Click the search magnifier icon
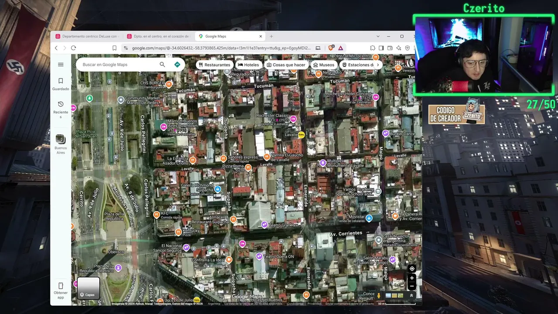This screenshot has height=314, width=558. click(162, 65)
